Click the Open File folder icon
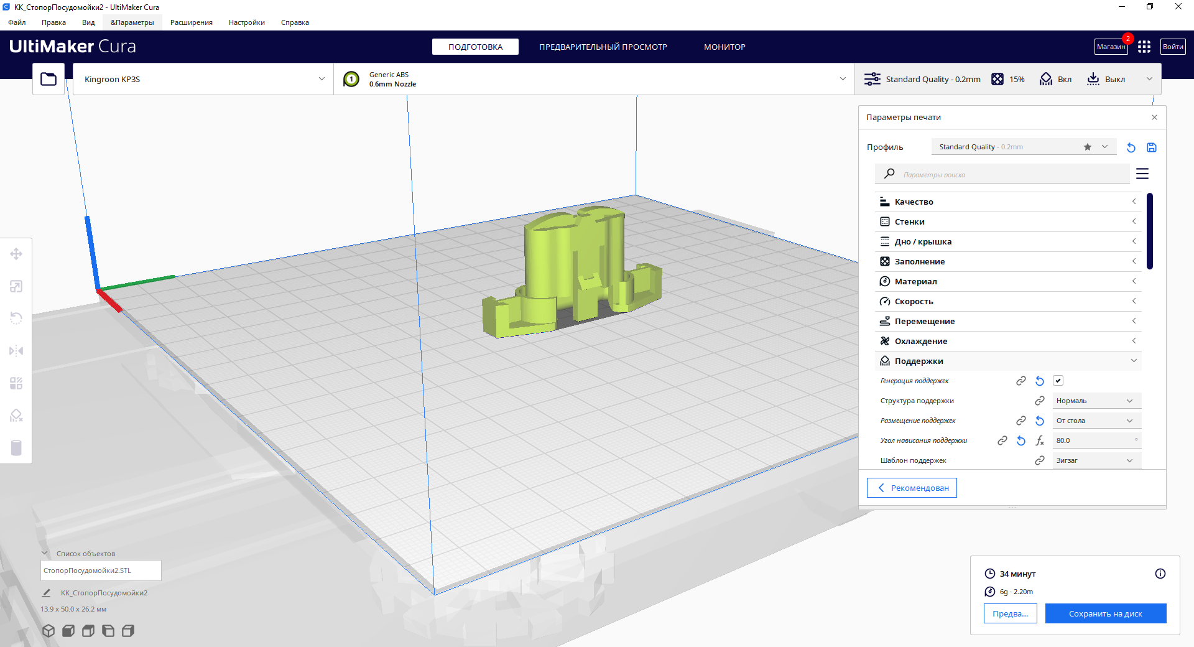The image size is (1194, 647). [49, 79]
